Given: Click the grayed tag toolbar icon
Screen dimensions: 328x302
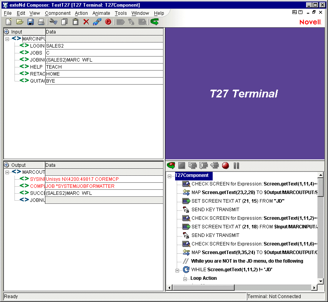Looking at the screenshot, I should (120, 22).
